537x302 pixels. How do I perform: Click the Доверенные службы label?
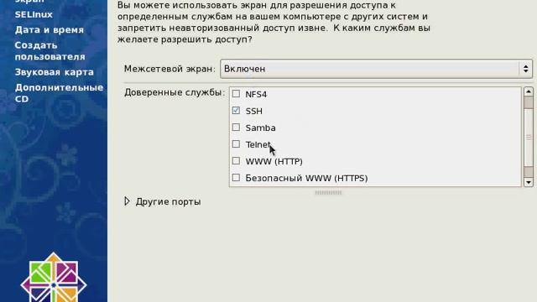(x=175, y=92)
